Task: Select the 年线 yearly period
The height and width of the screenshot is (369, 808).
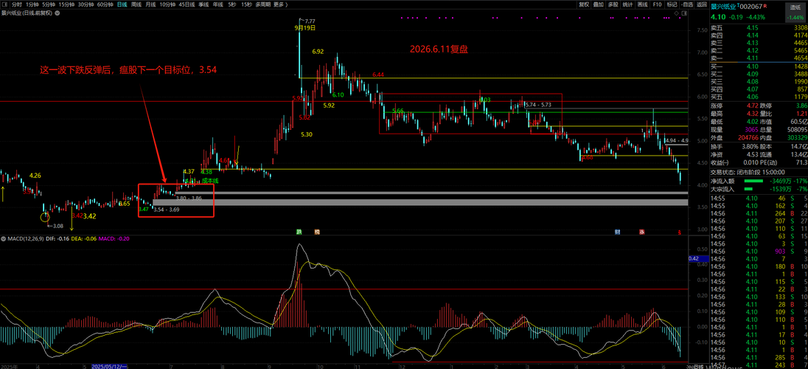Action: click(217, 4)
